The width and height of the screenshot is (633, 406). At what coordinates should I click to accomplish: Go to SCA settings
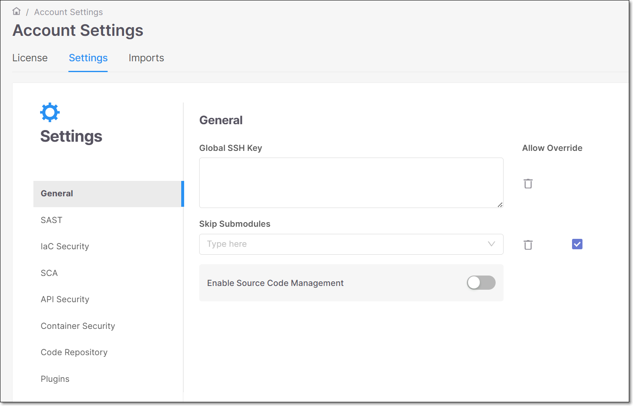click(x=49, y=273)
